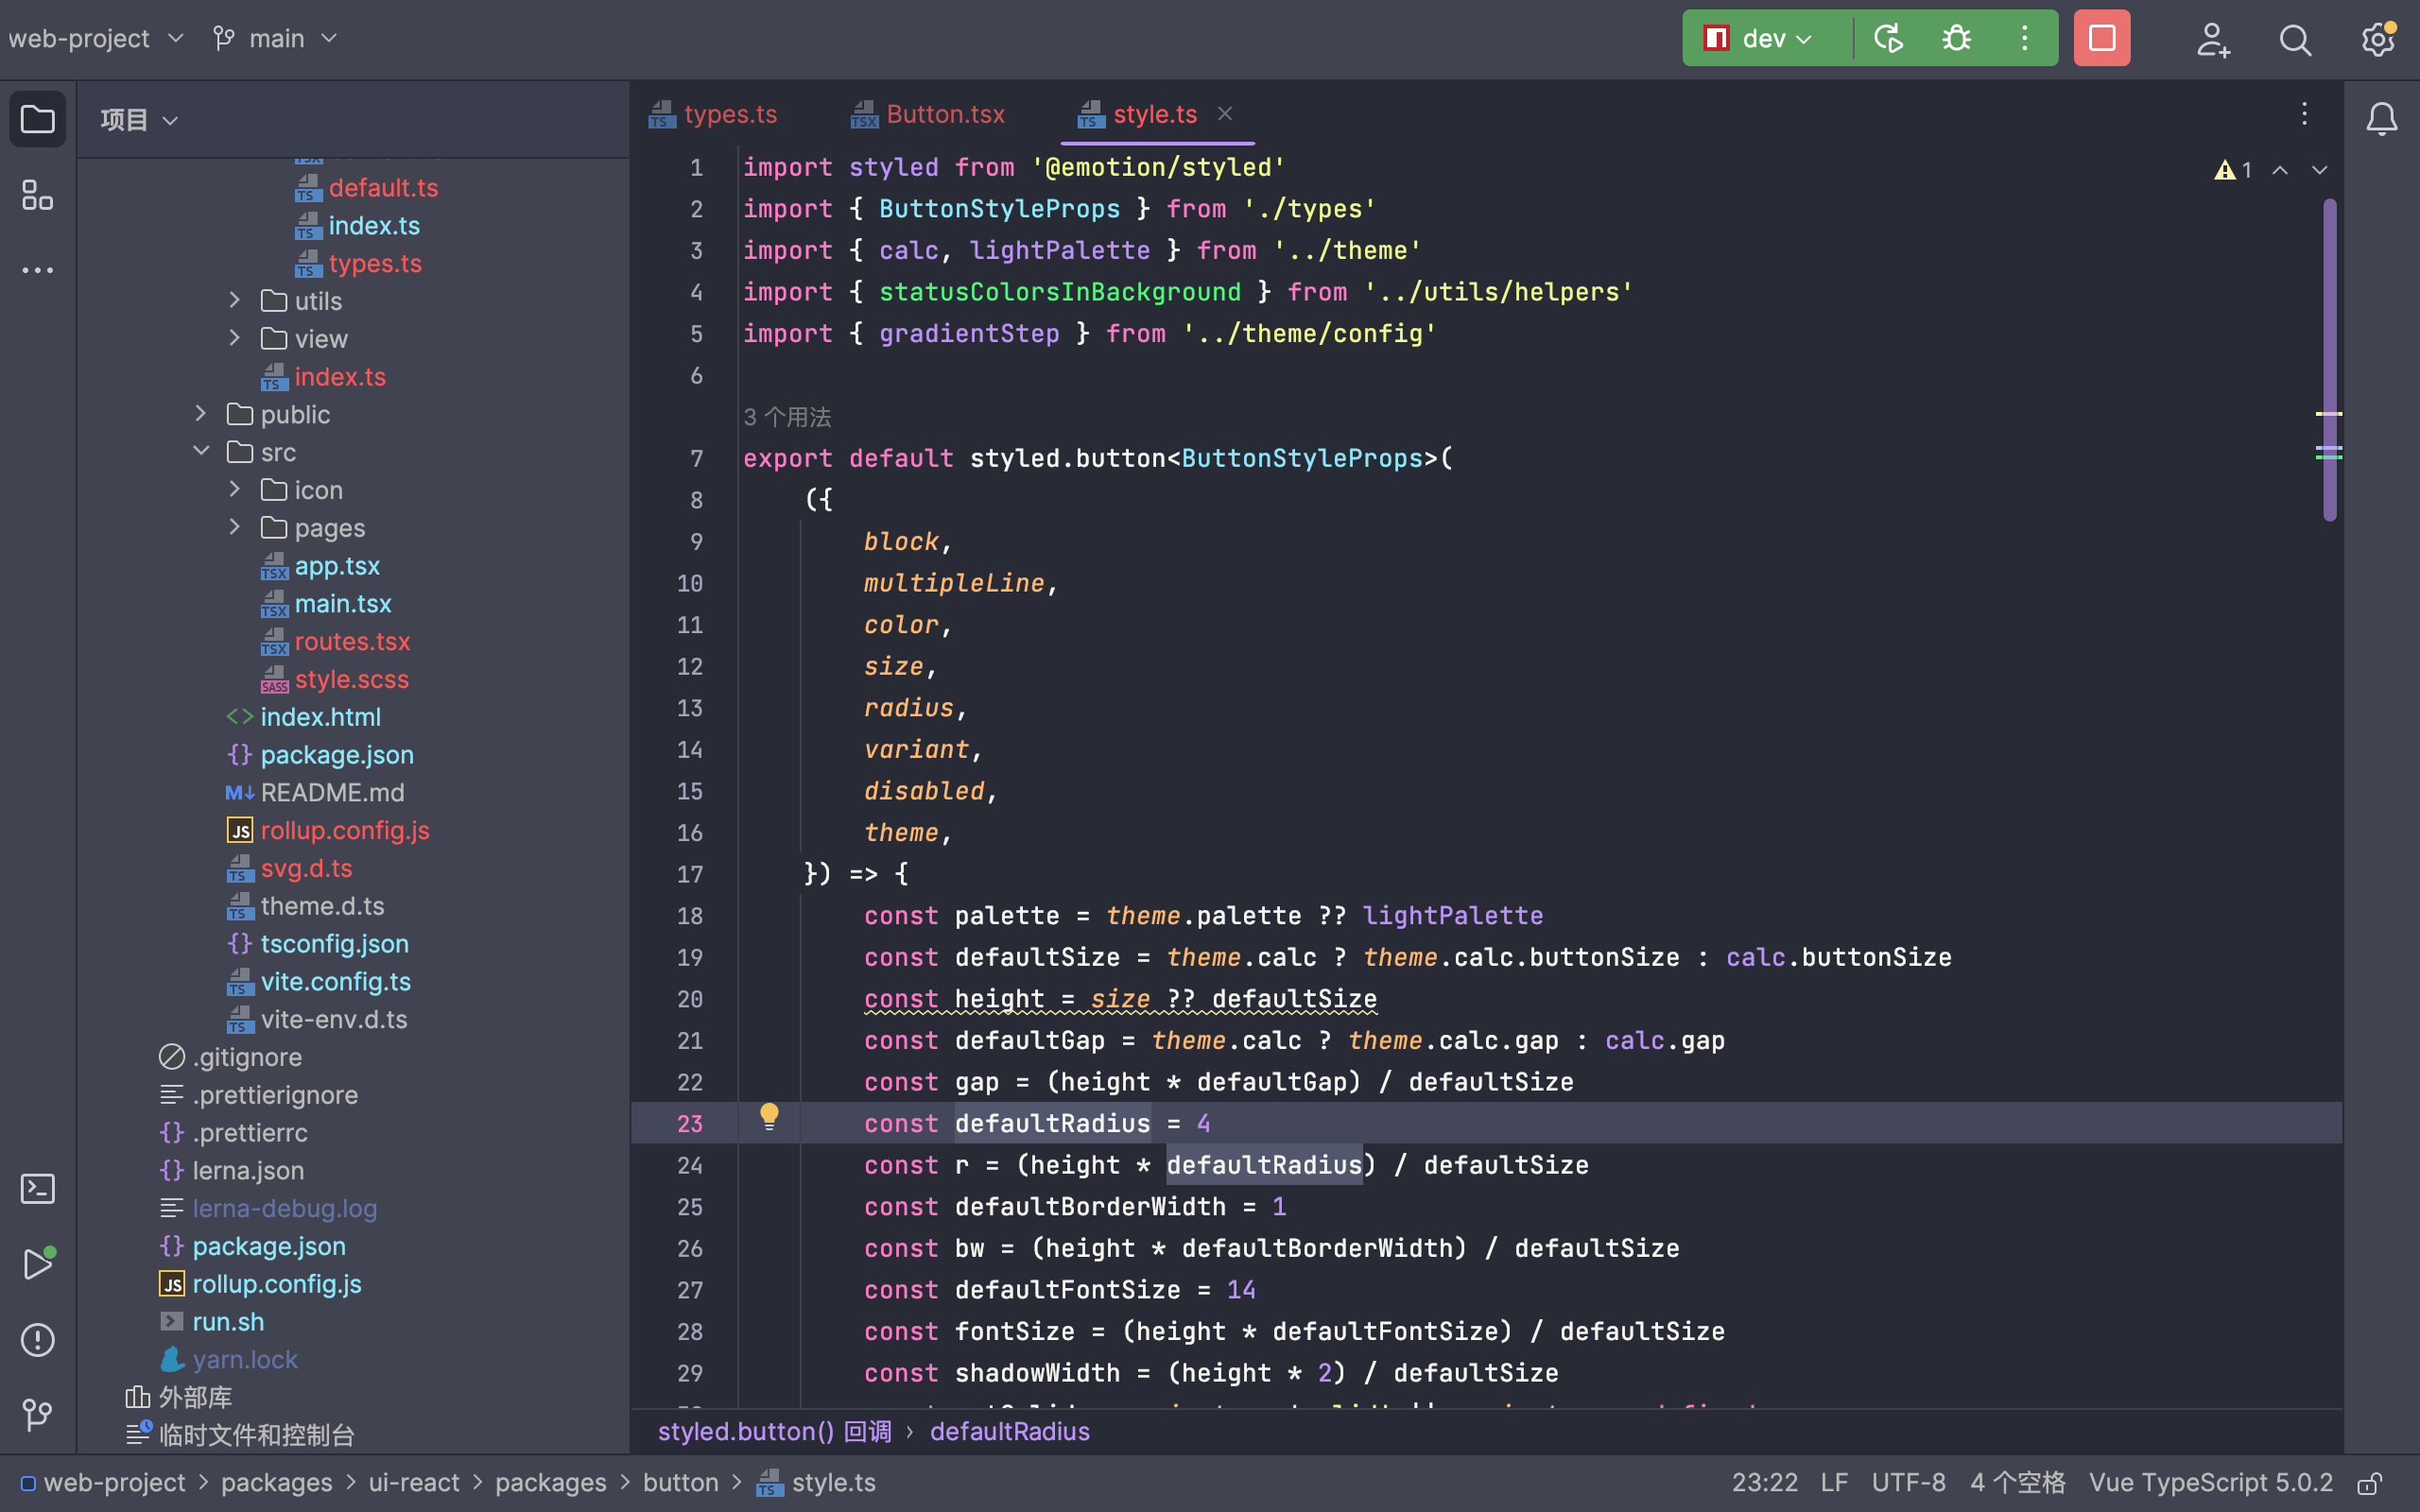Screen dimensions: 2420x1512
Task: Click the editor vertical scrollbar thumb
Action: 2330,360
